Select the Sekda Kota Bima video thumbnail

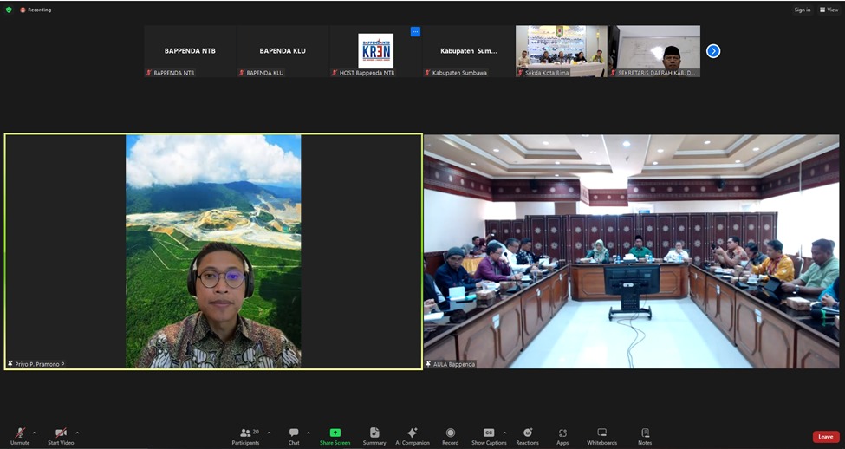(561, 50)
